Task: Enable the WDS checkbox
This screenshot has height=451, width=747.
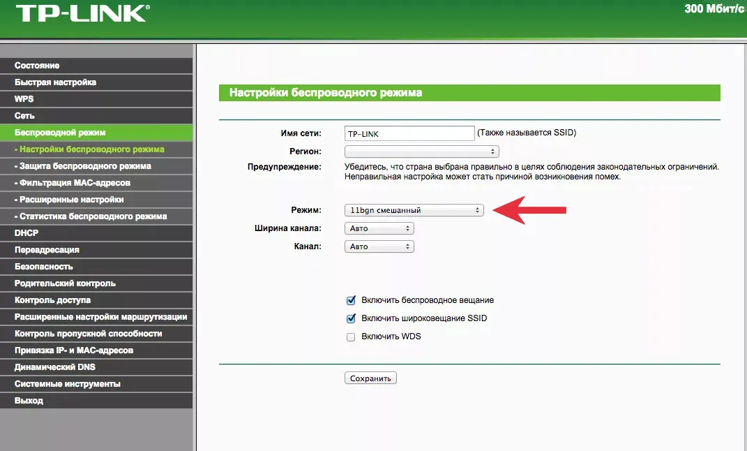Action: pyautogui.click(x=351, y=336)
